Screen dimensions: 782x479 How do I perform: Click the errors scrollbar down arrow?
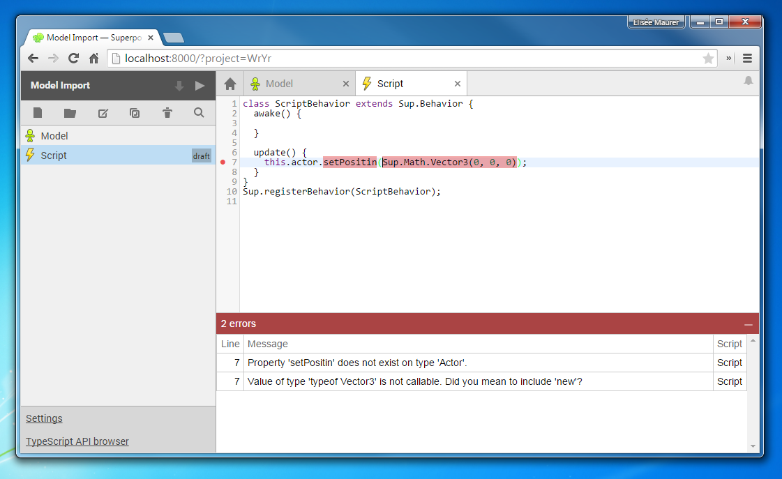[753, 446]
